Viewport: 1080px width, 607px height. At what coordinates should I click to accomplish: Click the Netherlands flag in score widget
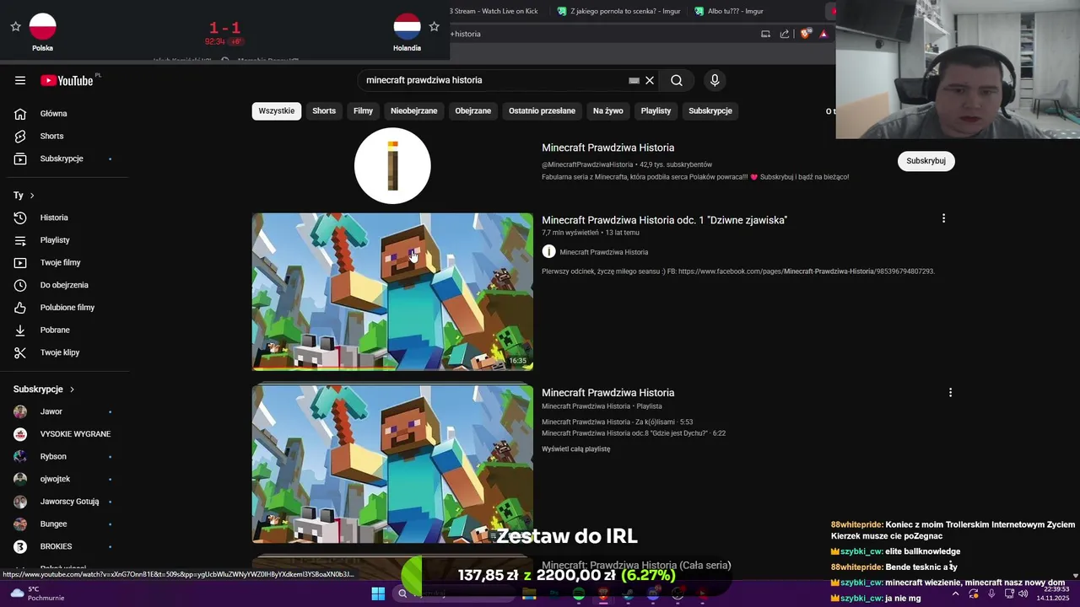coord(407,26)
